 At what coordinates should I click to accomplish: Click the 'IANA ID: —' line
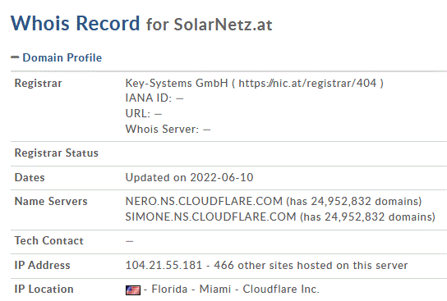[154, 98]
